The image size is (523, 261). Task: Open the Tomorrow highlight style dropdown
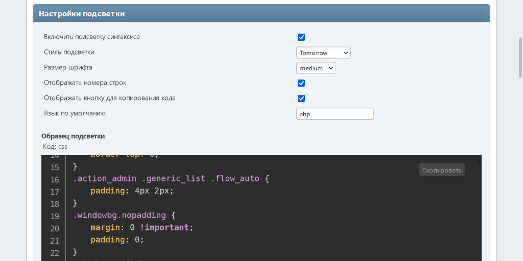(x=323, y=53)
